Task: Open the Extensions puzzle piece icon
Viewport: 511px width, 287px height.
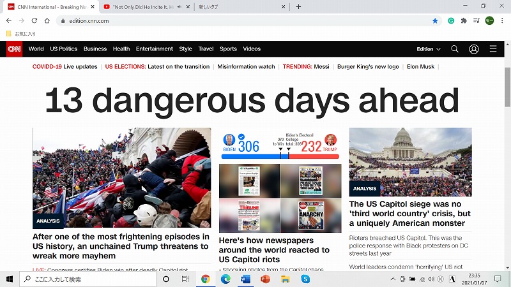Action: click(464, 21)
